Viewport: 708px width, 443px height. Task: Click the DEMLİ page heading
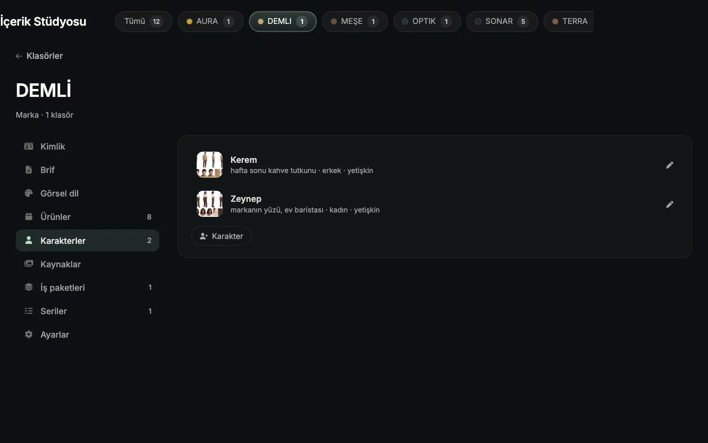[x=43, y=90]
